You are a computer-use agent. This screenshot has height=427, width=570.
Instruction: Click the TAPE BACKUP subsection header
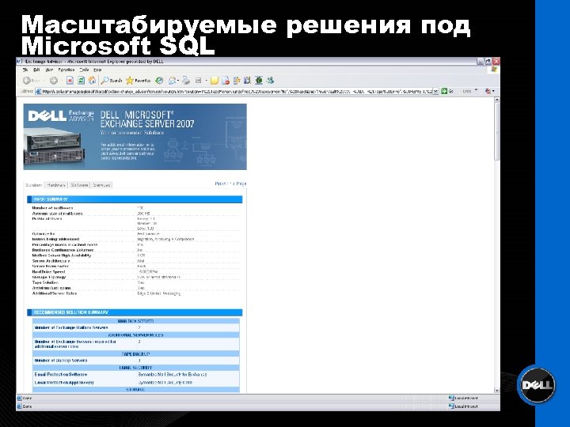[x=136, y=353]
